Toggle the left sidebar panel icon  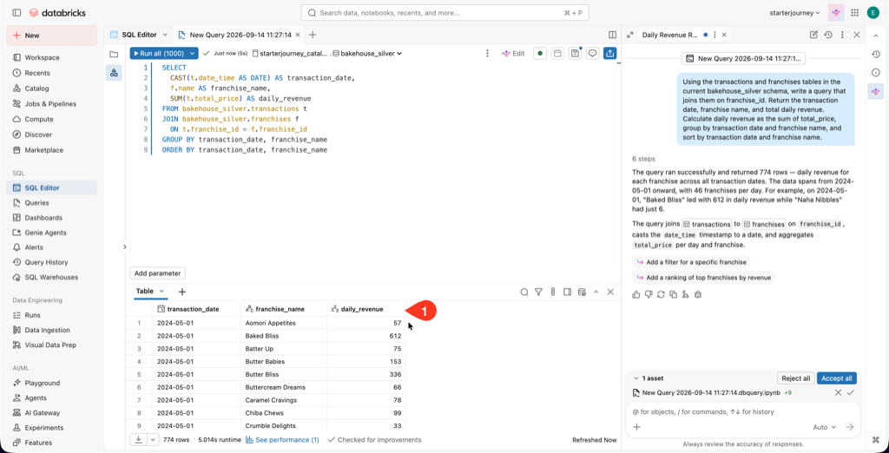16,12
